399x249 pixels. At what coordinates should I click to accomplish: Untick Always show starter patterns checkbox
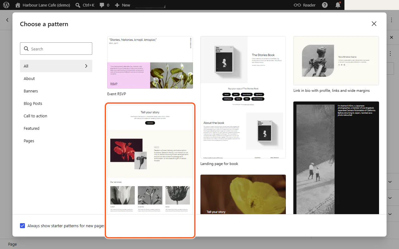pos(22,226)
